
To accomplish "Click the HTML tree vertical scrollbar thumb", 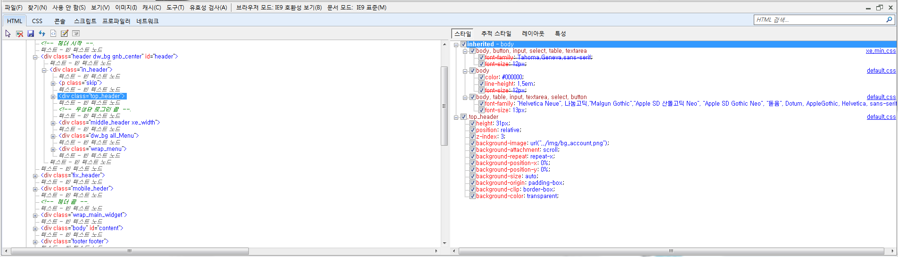I will point(444,106).
